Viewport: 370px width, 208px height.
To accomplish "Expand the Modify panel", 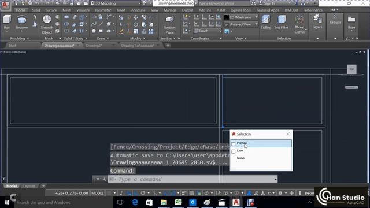I will click(138, 38).
